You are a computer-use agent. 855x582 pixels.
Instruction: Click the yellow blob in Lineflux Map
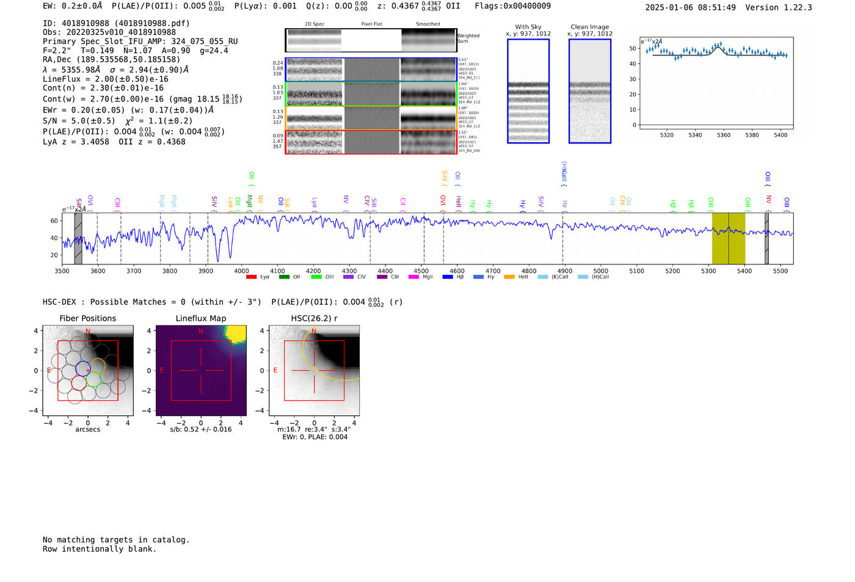(x=235, y=333)
